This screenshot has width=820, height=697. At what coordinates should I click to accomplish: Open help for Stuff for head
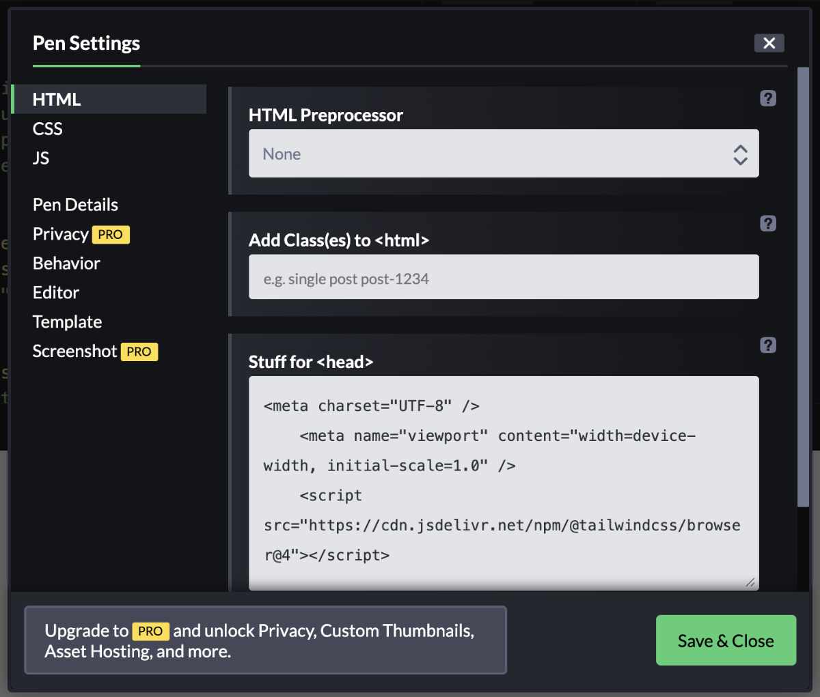(x=768, y=345)
